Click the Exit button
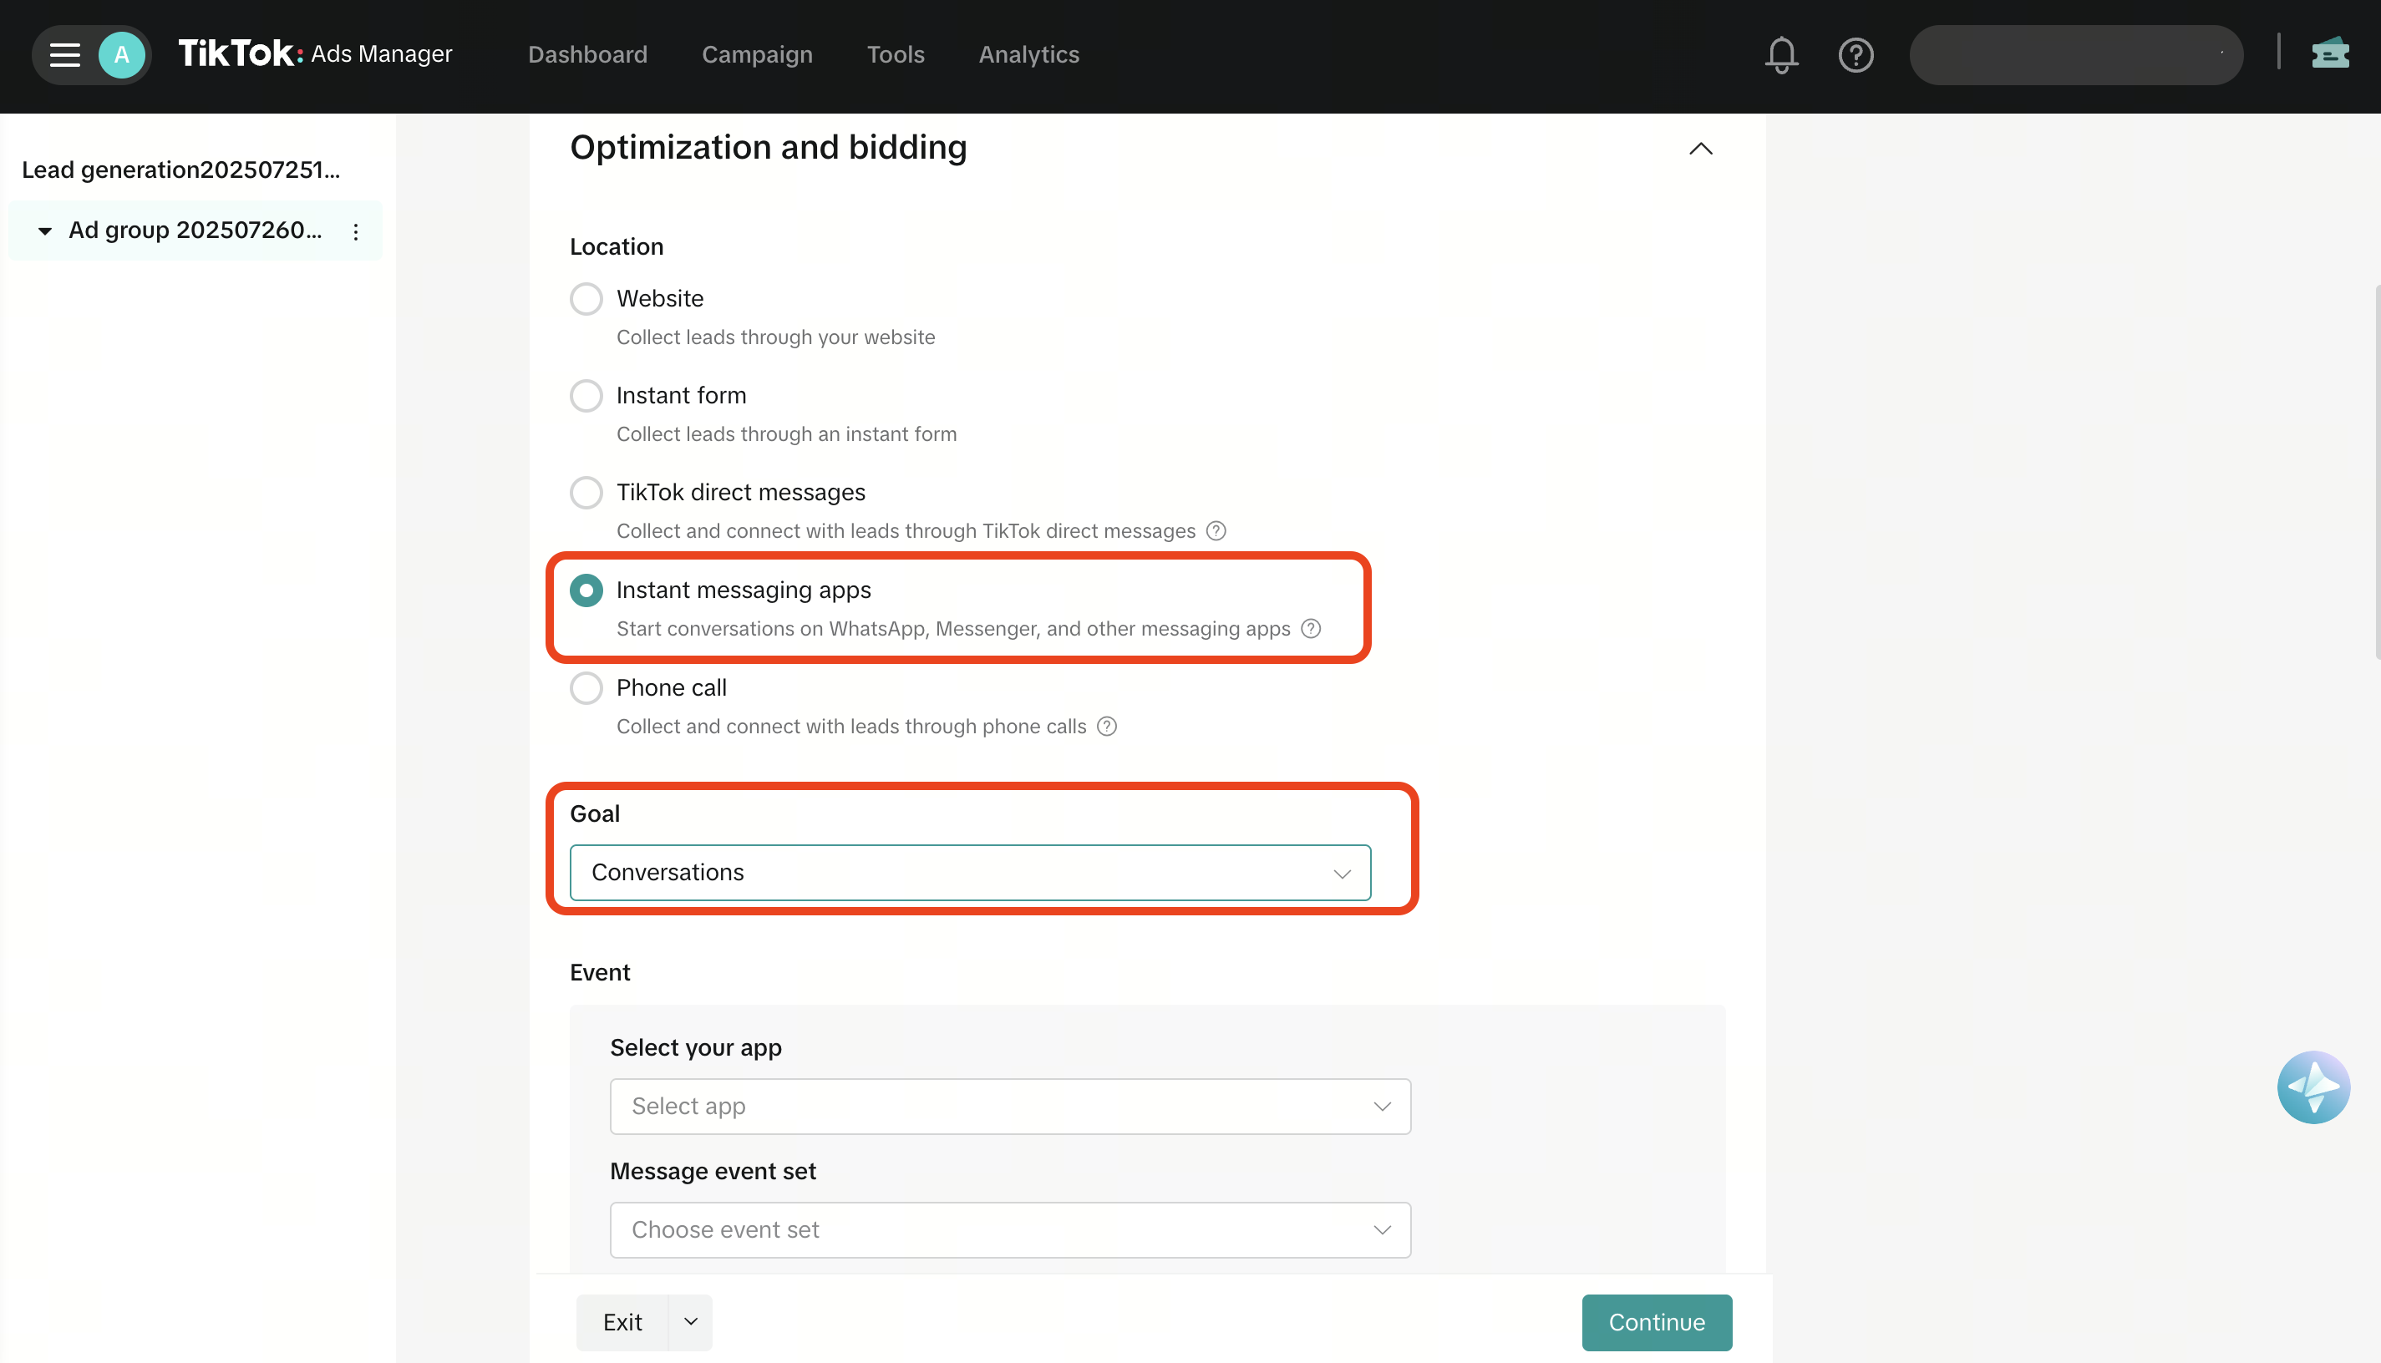 point(622,1322)
